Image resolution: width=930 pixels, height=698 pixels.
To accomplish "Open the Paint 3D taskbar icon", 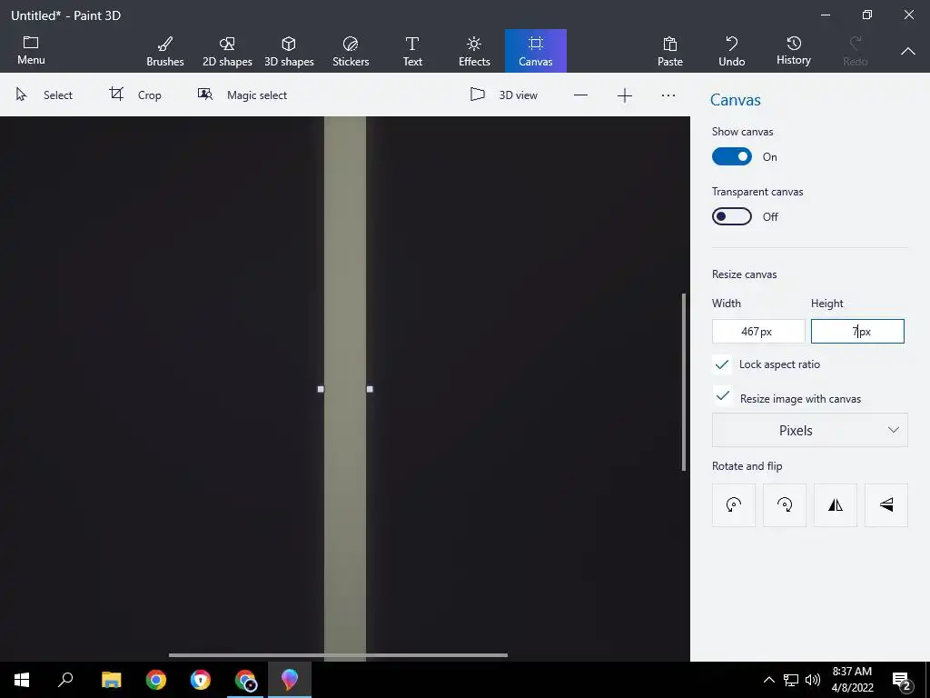I will (290, 680).
